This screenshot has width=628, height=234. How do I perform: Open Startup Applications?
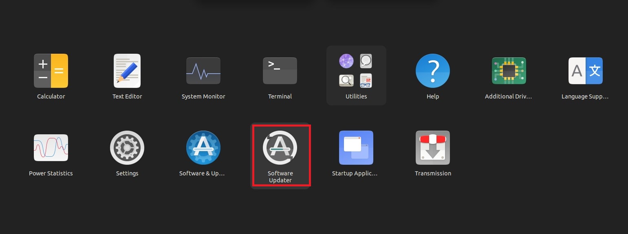click(x=356, y=148)
